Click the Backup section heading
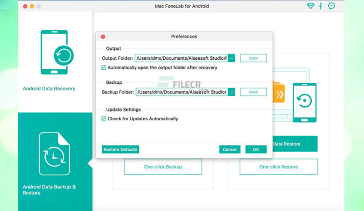The height and width of the screenshot is (211, 364). (x=114, y=82)
